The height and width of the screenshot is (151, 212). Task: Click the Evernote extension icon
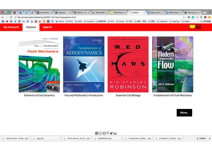click(x=189, y=17)
